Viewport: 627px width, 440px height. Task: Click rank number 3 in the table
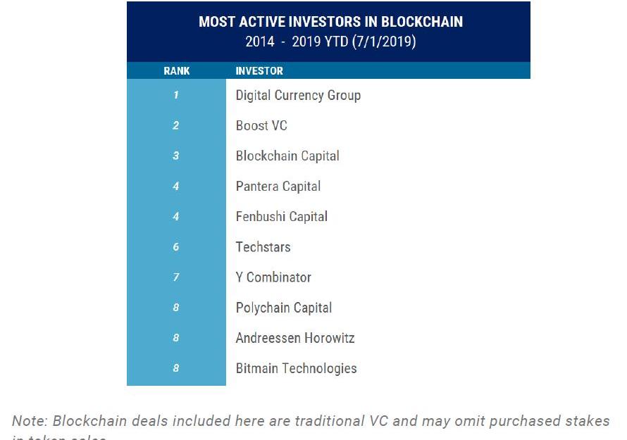coord(176,156)
